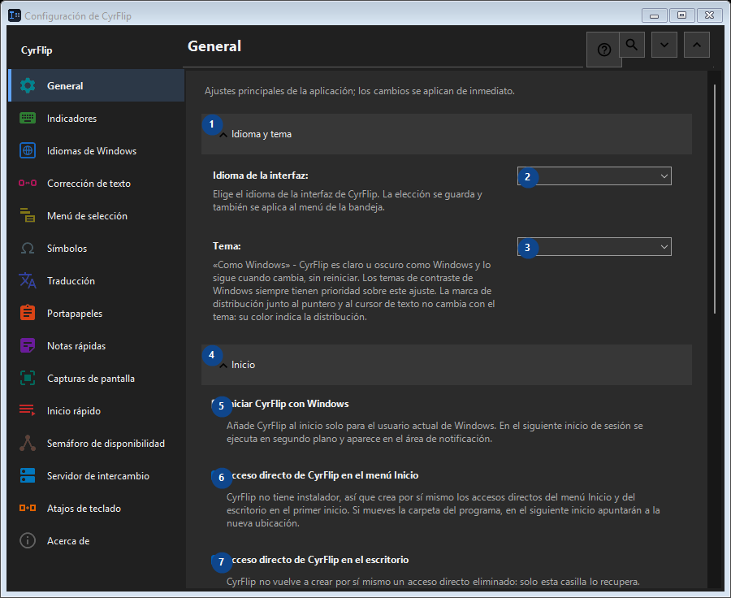Toggle the escritorio shortcut checkbox
The height and width of the screenshot is (598, 731).
tap(218, 560)
